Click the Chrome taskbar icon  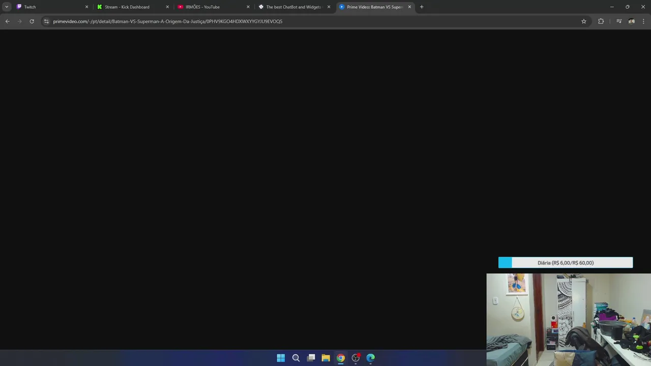tap(341, 358)
